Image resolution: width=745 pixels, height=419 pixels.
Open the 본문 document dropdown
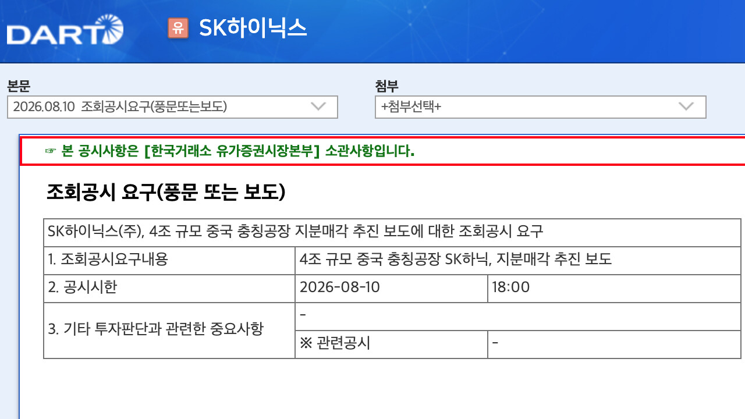click(x=172, y=107)
